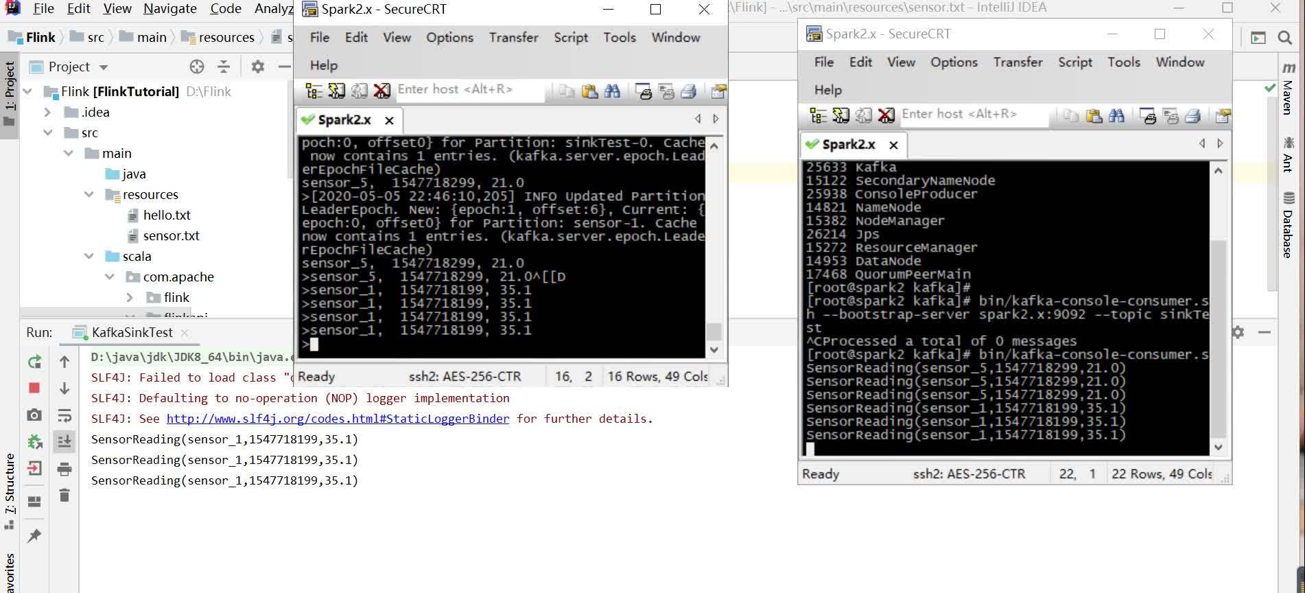1305x593 pixels.
Task: Click Print printer icon in the middle SecureCRT toolbar
Action: point(689,91)
